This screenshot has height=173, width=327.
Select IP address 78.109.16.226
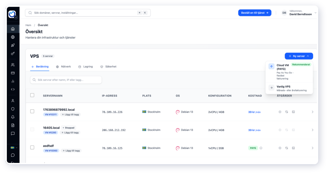pos(112,112)
